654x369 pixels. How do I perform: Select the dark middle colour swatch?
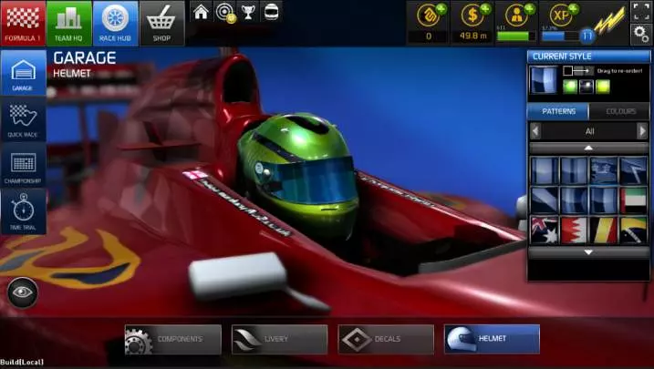click(x=586, y=87)
